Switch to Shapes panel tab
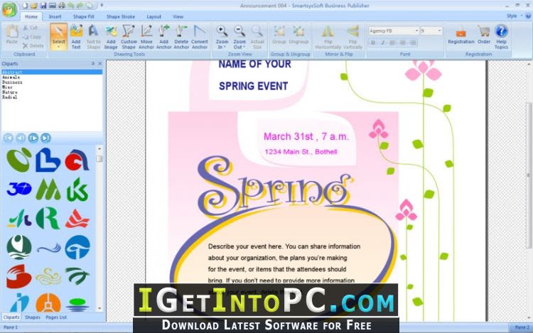533x333 pixels. [32, 317]
